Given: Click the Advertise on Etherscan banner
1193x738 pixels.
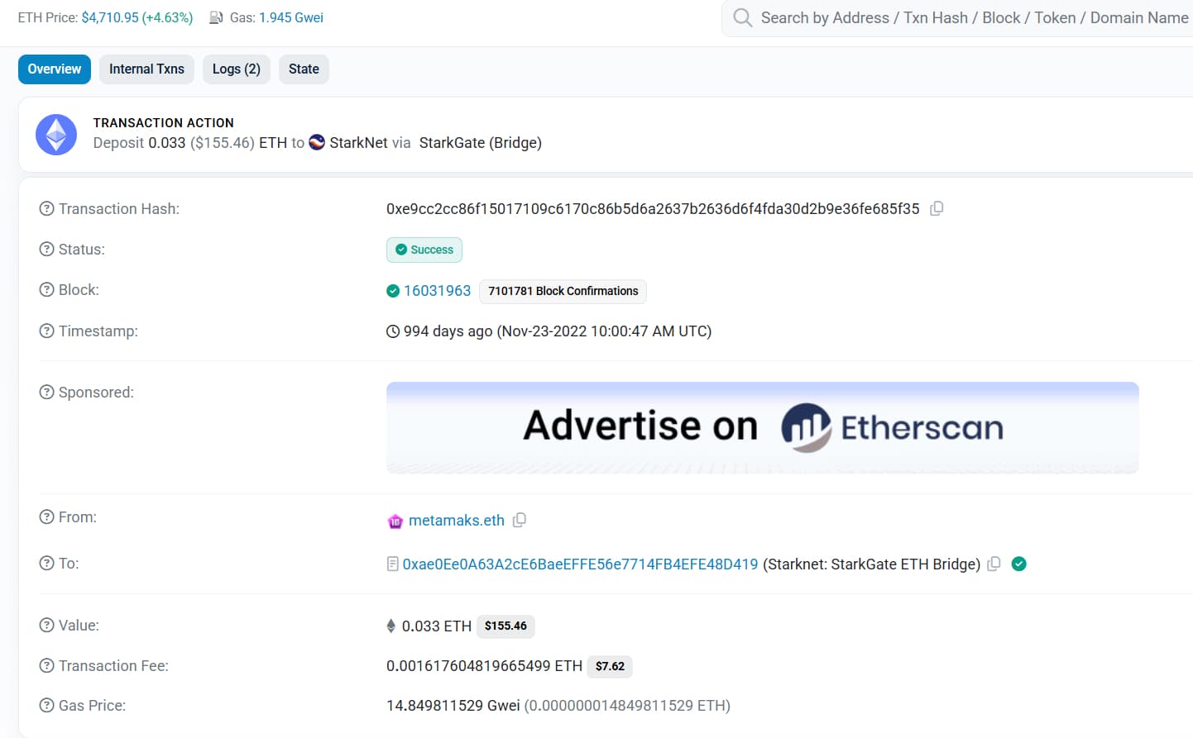Looking at the screenshot, I should click(762, 427).
